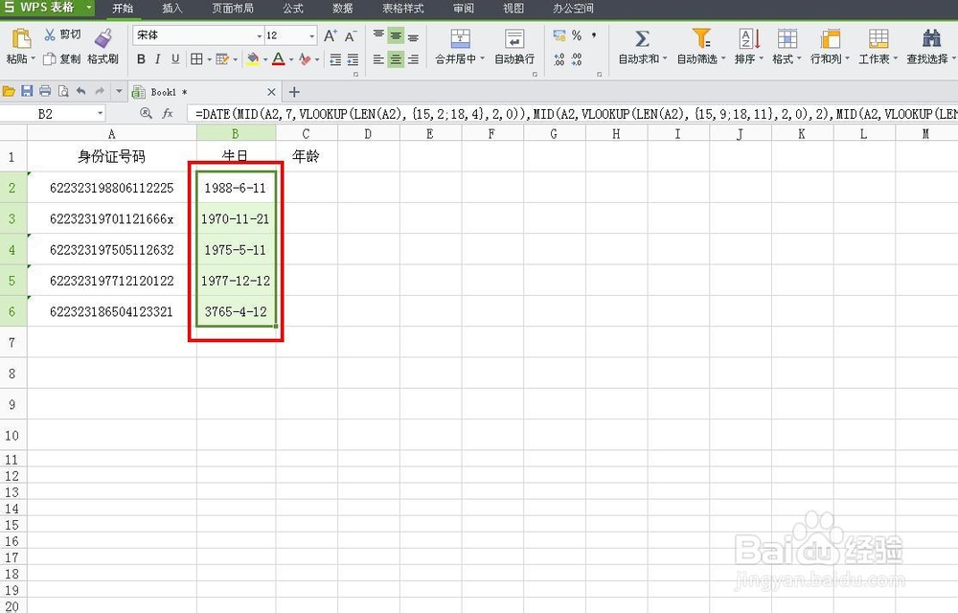This screenshot has height=613, width=958.
Task: Decrease indent of cell contents
Action: click(335, 59)
